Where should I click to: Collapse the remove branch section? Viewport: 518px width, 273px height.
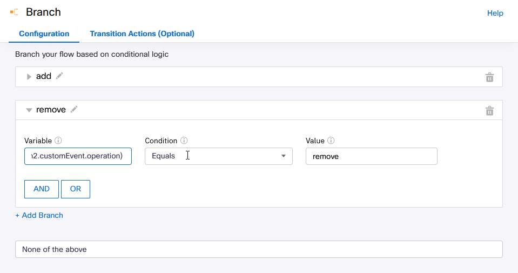29,110
